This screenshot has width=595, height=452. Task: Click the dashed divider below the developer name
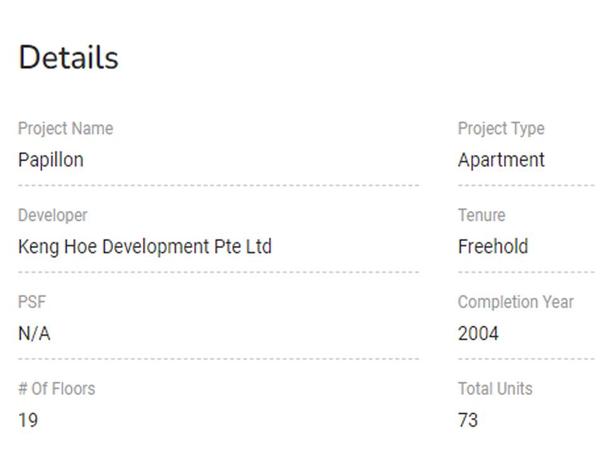point(218,272)
